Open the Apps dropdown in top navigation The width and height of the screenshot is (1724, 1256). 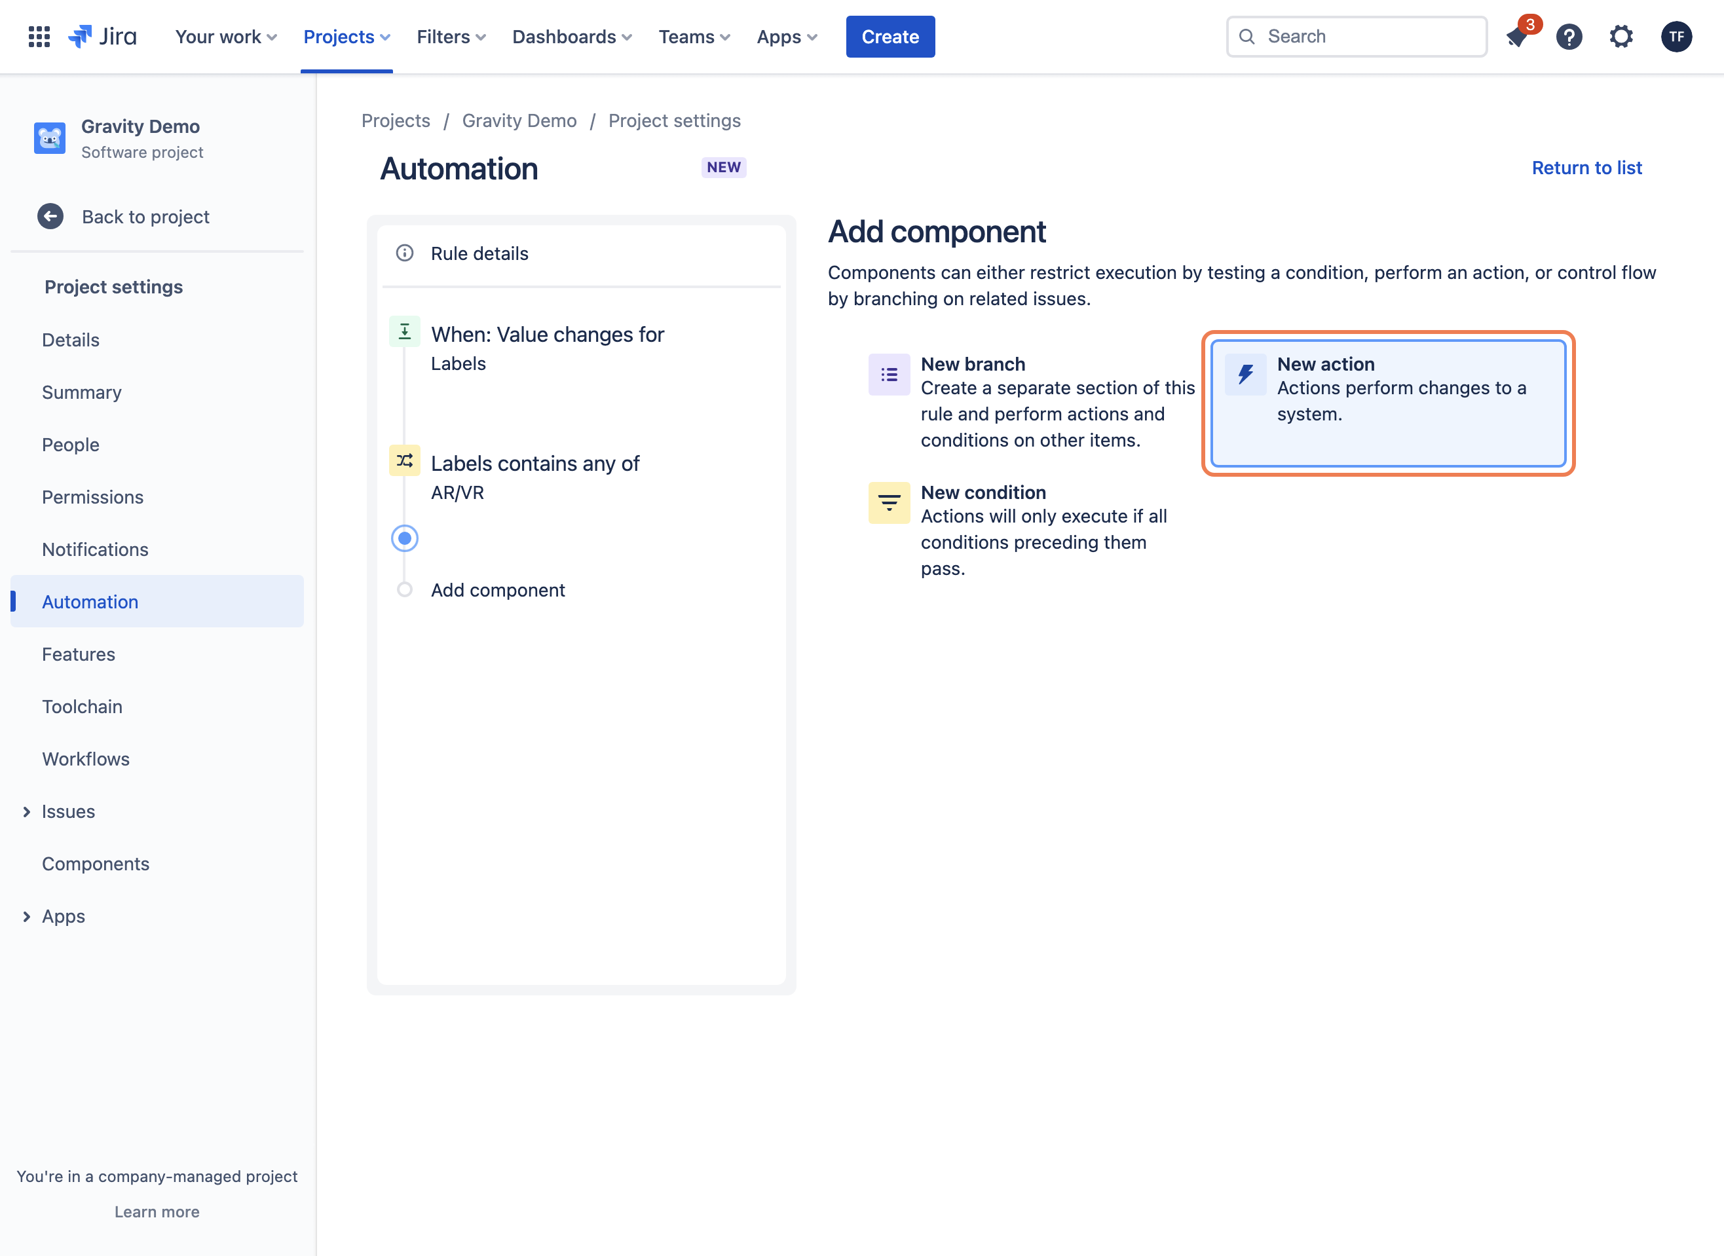tap(787, 37)
